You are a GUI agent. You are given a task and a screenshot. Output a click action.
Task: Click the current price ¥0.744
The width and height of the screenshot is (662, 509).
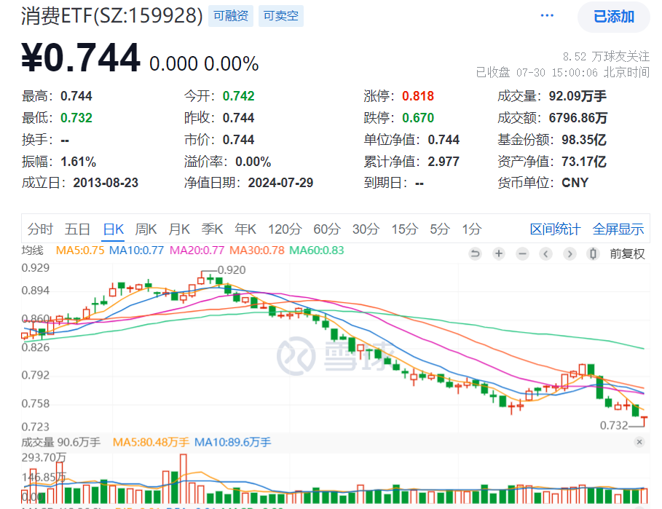point(81,58)
